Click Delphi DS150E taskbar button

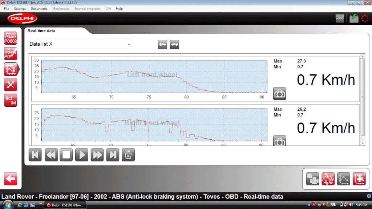(x=65, y=205)
